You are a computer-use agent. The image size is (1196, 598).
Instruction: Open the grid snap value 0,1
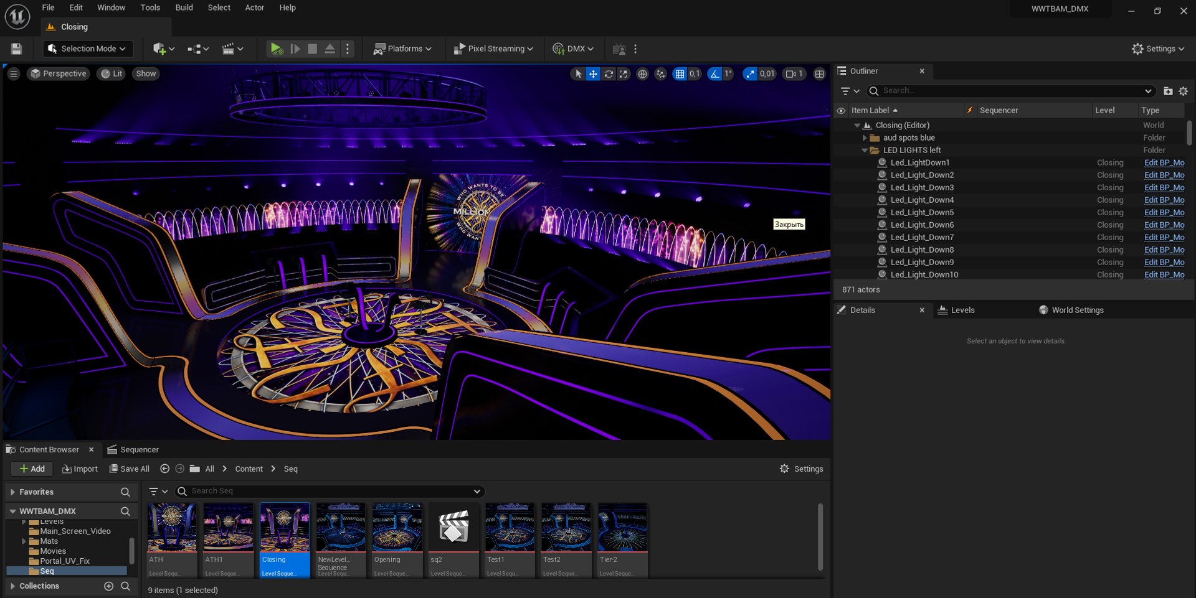click(x=695, y=74)
